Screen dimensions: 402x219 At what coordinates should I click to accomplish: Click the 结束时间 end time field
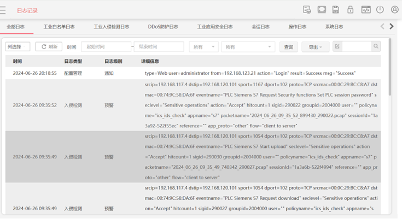pos(159,46)
